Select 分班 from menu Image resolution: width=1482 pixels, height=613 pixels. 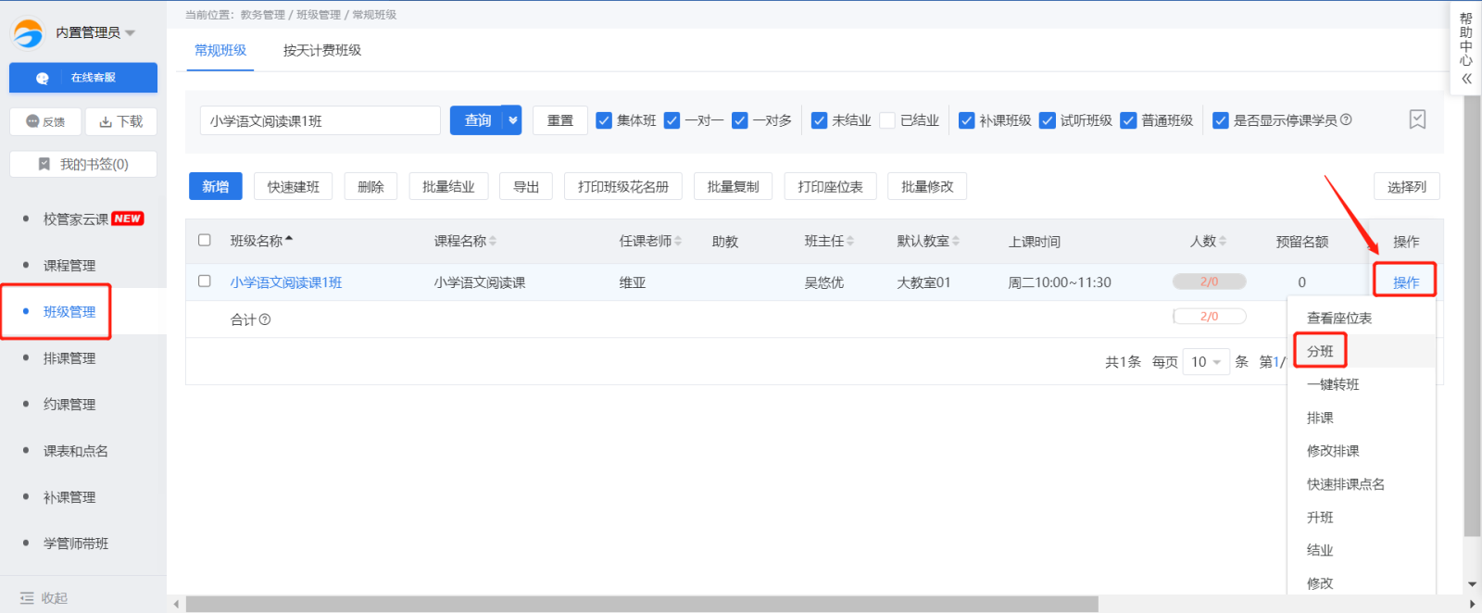click(x=1320, y=351)
